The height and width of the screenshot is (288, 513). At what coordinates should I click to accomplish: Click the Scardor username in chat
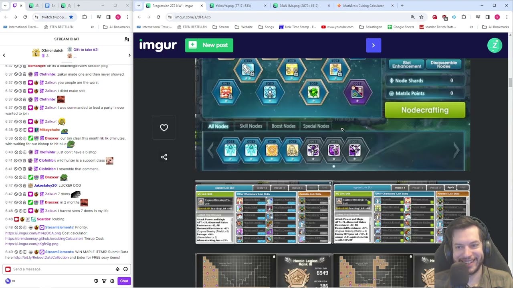point(44,219)
